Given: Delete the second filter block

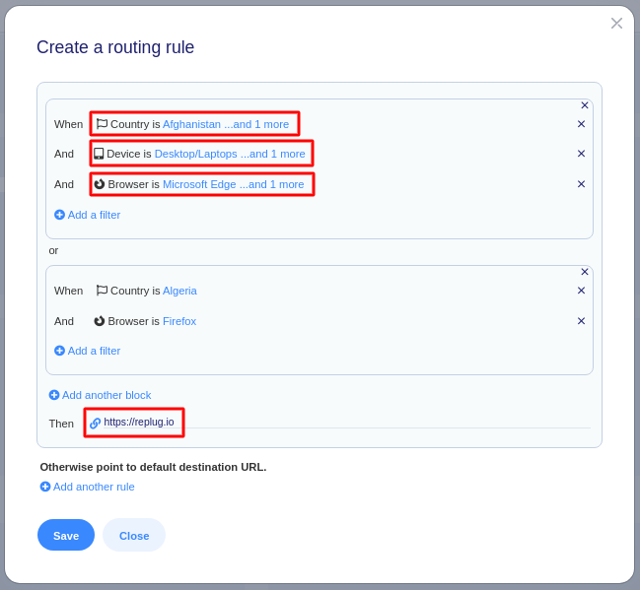Looking at the screenshot, I should tap(584, 272).
